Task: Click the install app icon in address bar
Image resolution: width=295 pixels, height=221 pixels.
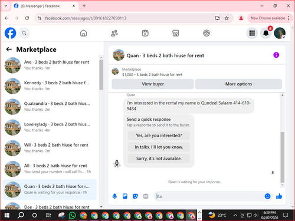Action: (x=217, y=18)
